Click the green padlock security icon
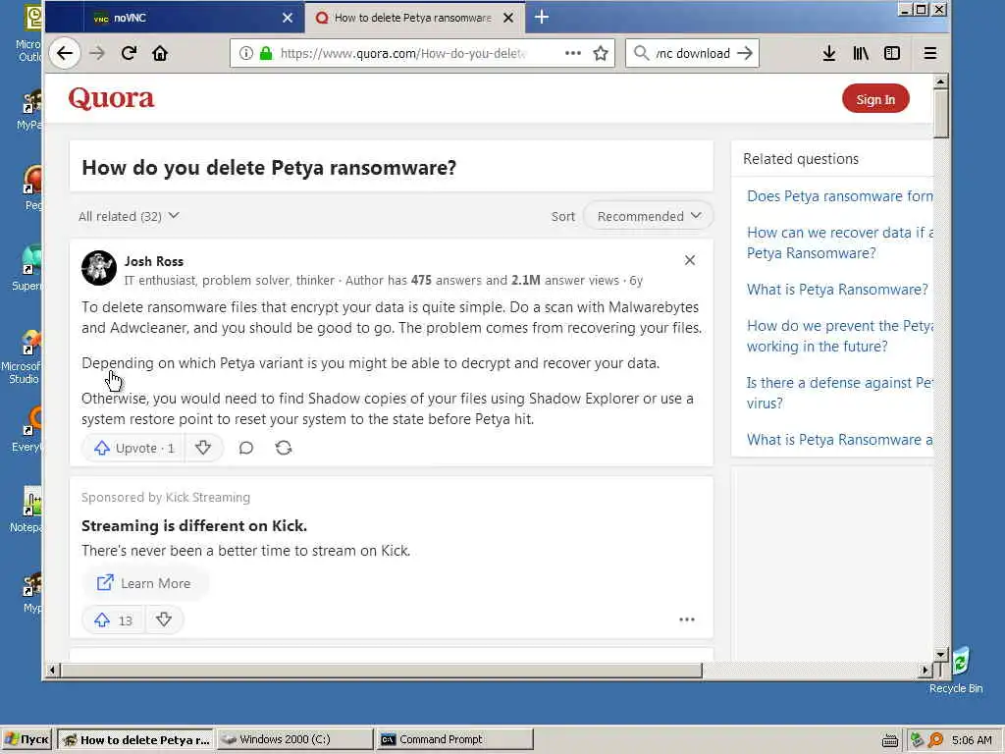 [x=266, y=53]
